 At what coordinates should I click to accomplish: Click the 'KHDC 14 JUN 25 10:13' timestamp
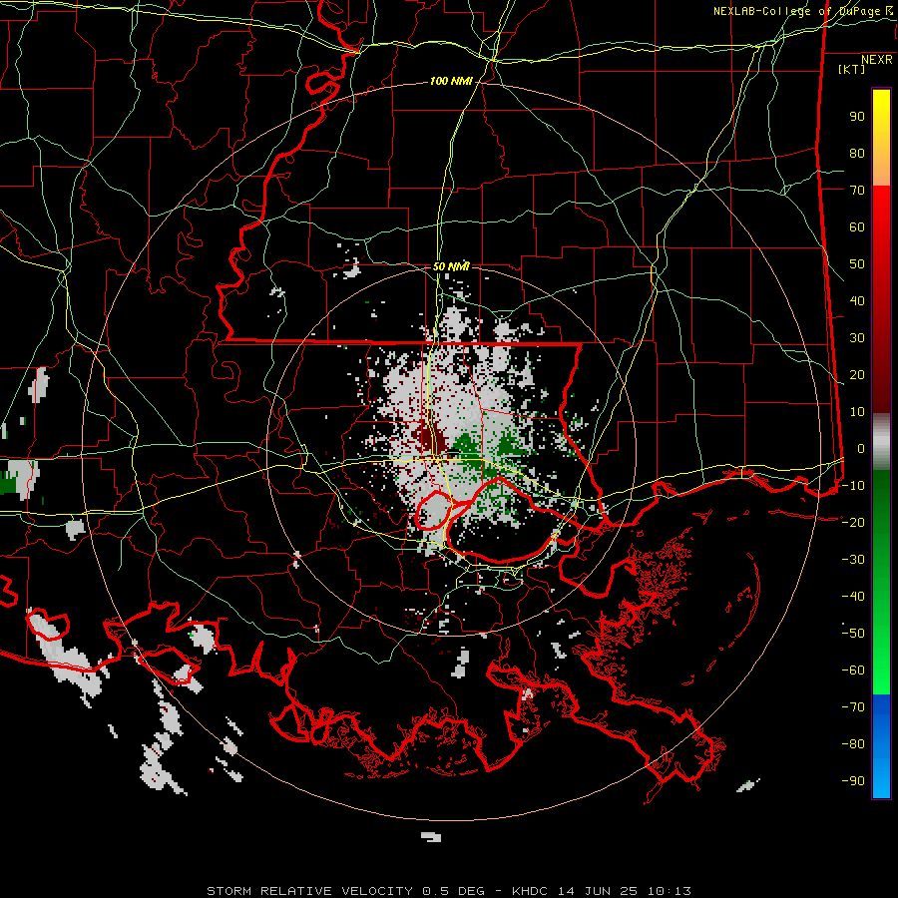(602, 891)
